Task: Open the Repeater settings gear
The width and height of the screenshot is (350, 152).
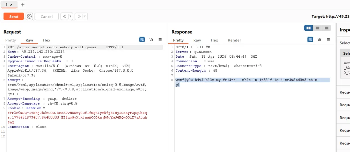Action: 29,17
